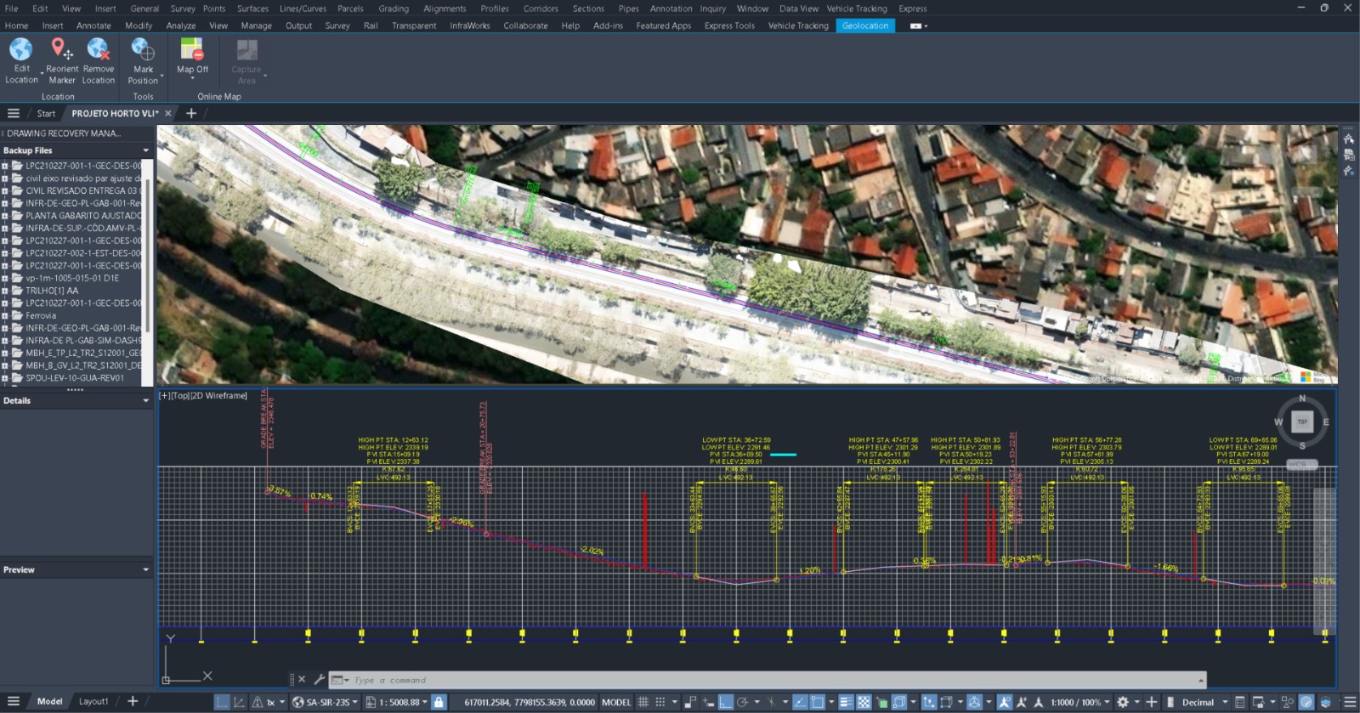This screenshot has width=1360, height=713.
Task: Click the new drawing tab plus icon
Action: [x=191, y=113]
